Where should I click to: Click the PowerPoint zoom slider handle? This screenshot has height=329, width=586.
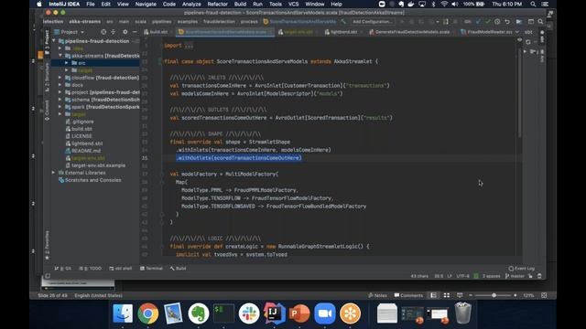[x=494, y=295]
